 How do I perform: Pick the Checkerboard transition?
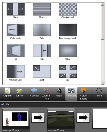pyautogui.click(x=68, y=9)
